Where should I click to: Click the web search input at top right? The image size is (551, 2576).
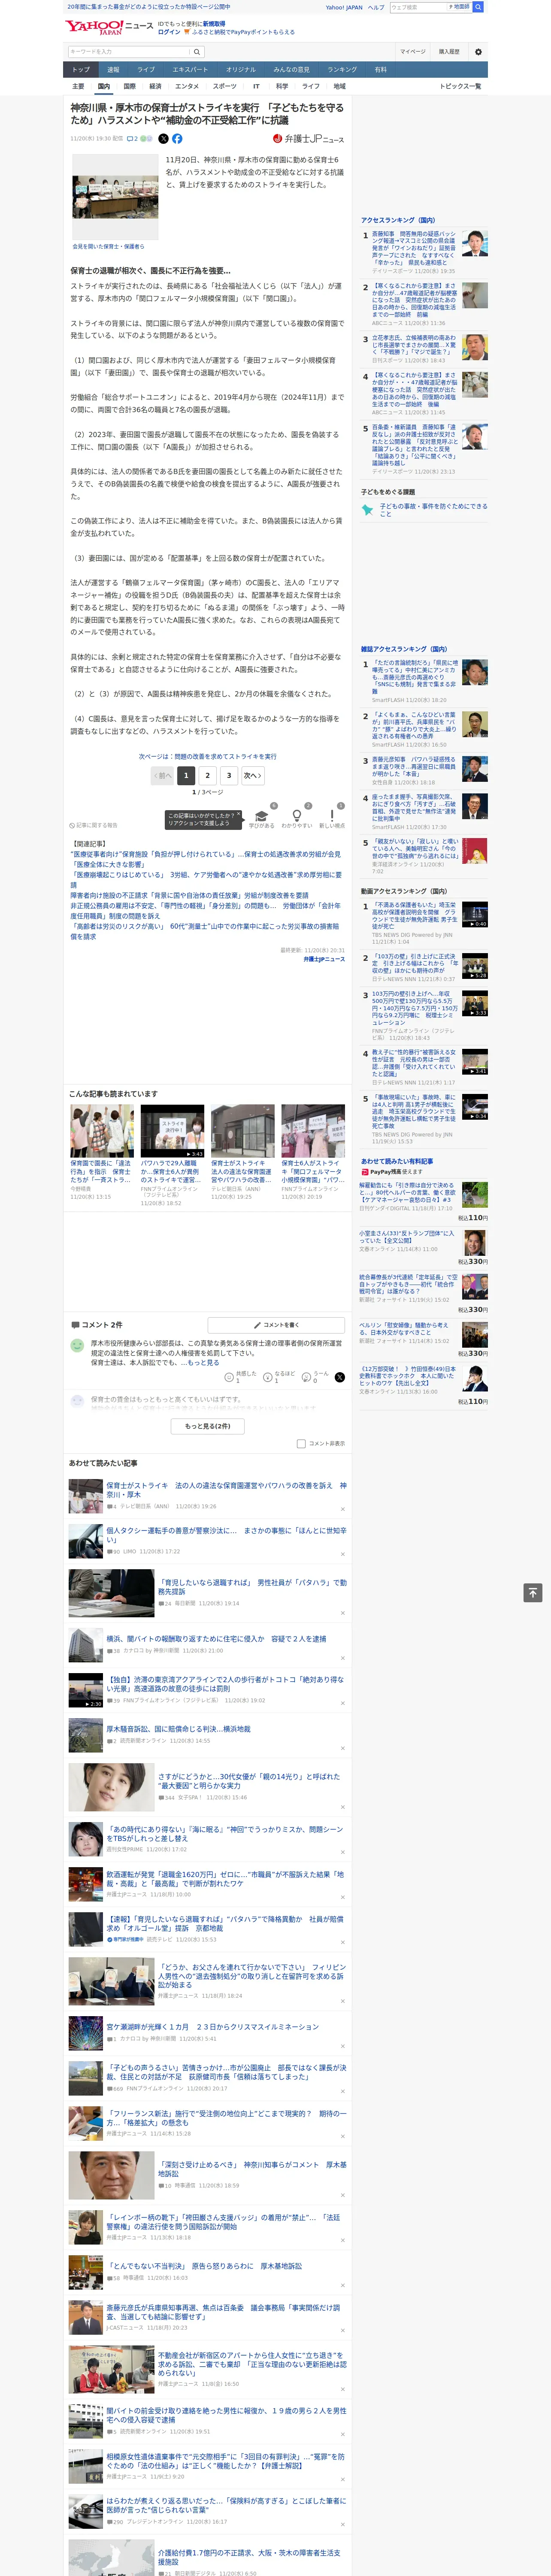tap(418, 7)
